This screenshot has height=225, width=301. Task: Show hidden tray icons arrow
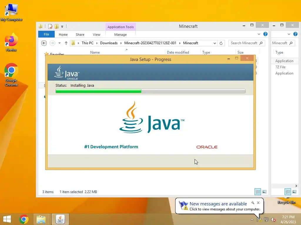click(252, 219)
